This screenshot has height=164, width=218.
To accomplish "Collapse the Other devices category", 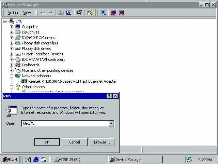I will click(x=11, y=87).
